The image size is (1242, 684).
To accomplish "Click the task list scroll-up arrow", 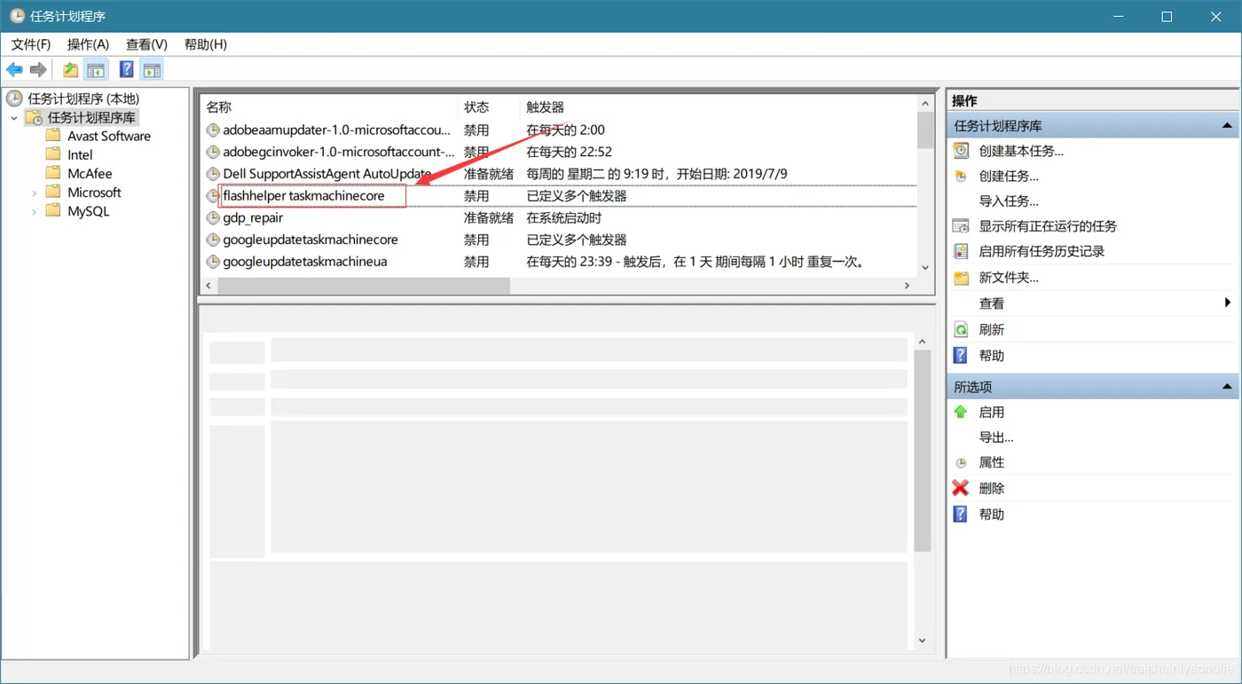I will 925,104.
